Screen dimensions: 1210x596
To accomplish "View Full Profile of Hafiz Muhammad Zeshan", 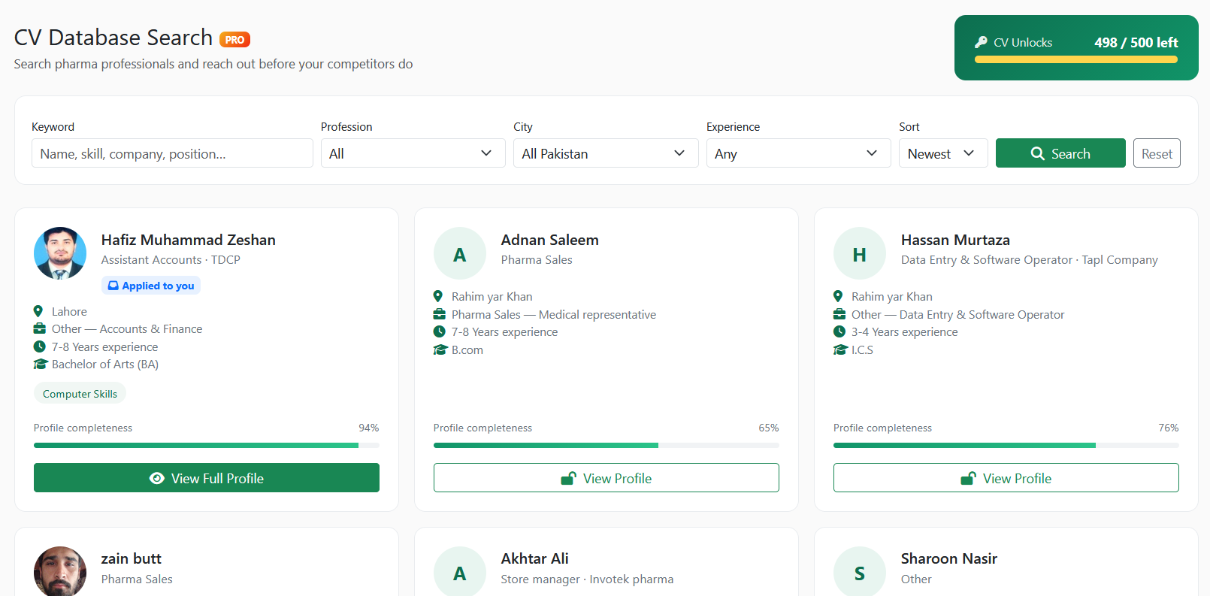I will pos(207,478).
